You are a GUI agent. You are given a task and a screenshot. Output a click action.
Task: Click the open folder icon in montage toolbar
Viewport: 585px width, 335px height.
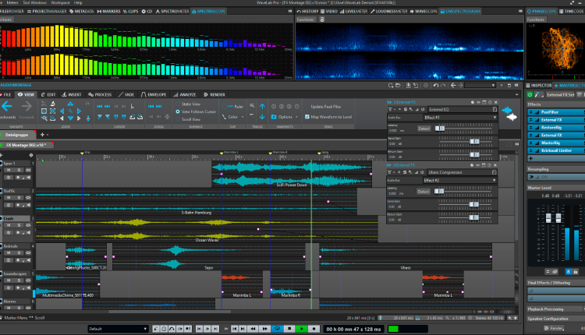[x=398, y=86]
